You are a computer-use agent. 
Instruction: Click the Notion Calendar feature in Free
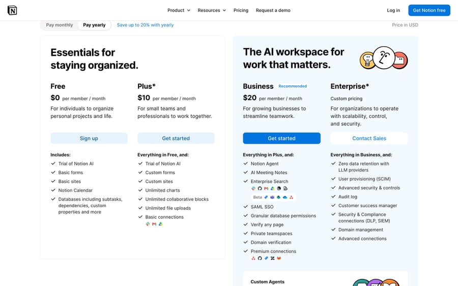pyautogui.click(x=75, y=190)
